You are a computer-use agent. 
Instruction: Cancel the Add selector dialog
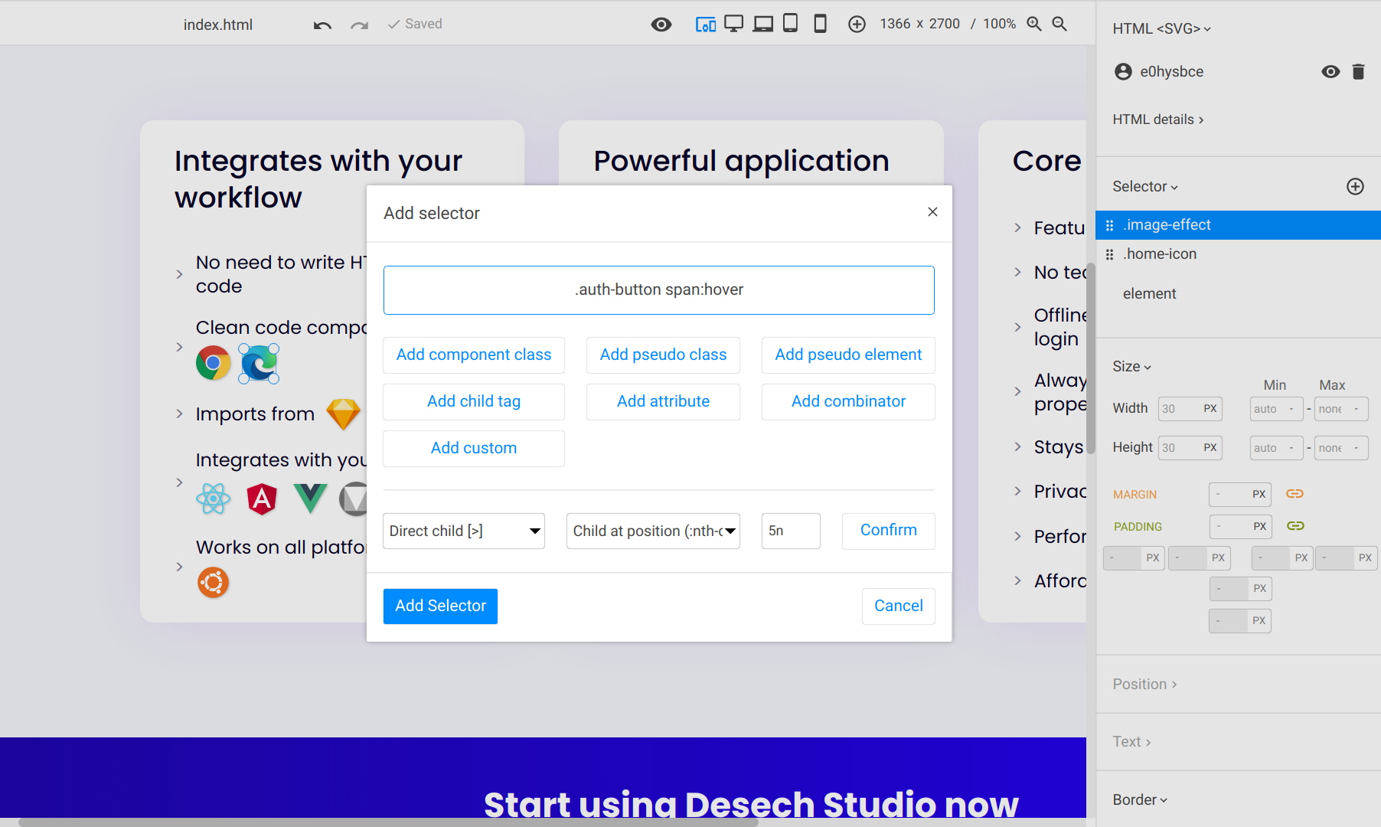[x=899, y=606]
